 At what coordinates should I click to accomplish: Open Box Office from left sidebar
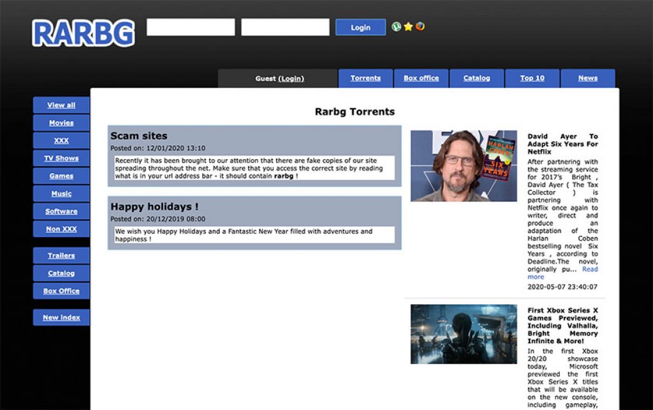[x=61, y=291]
